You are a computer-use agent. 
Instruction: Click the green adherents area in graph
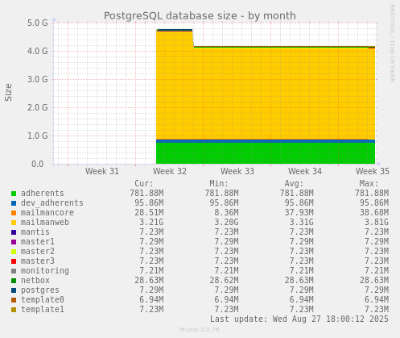coord(266,153)
